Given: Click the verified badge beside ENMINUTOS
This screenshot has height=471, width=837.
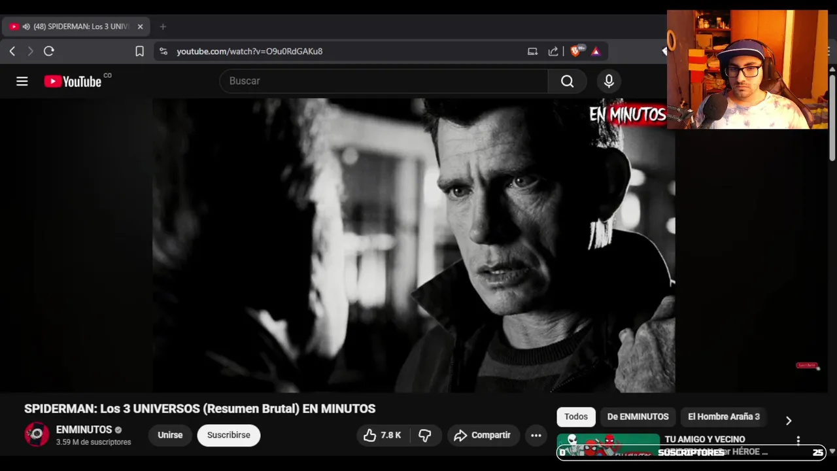Looking at the screenshot, I should pyautogui.click(x=118, y=430).
